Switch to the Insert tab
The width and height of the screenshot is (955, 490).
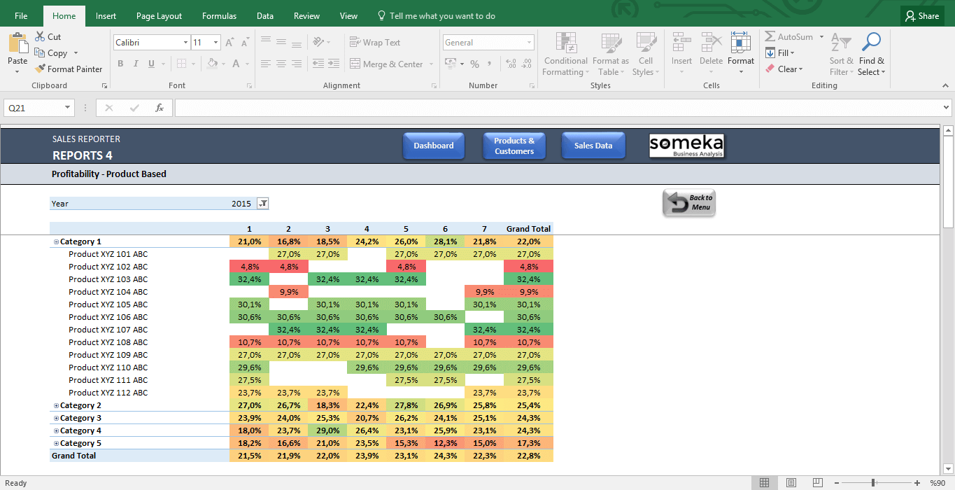click(x=106, y=16)
